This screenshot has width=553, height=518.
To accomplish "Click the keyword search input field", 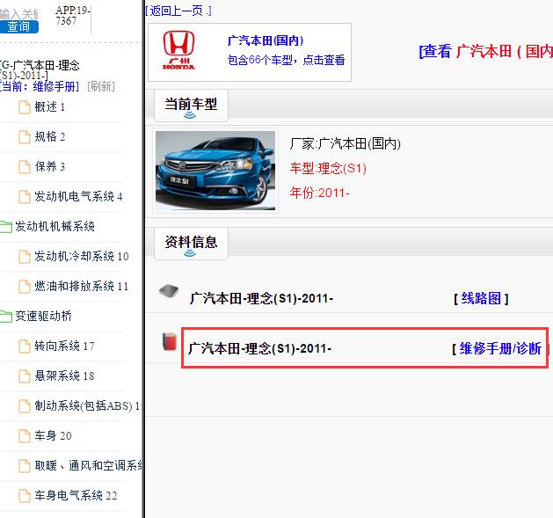I will click(x=19, y=13).
